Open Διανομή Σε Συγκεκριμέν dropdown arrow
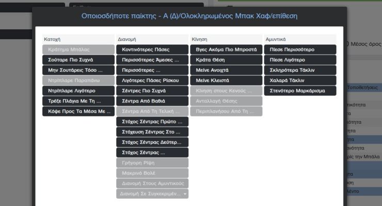 (185, 194)
